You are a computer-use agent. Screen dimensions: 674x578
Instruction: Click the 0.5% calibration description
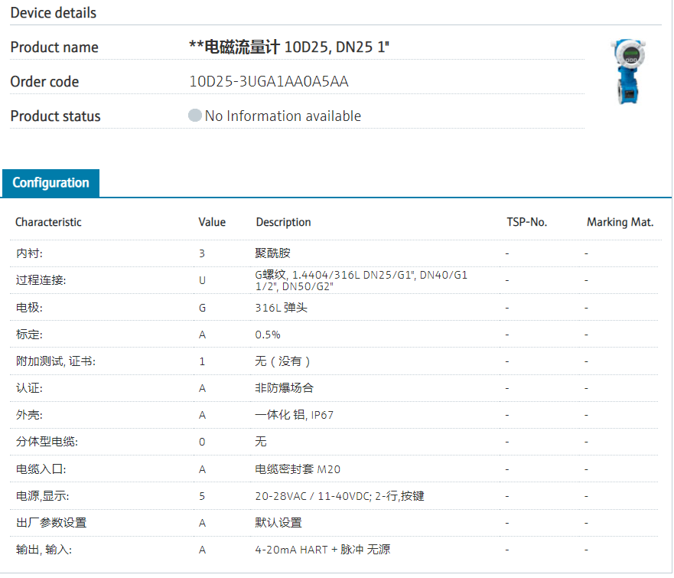(268, 335)
